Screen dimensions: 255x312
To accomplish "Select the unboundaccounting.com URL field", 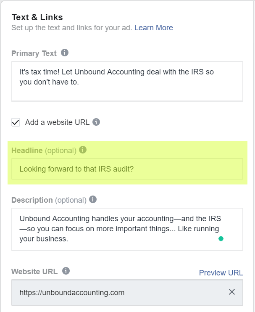I will tap(127, 292).
